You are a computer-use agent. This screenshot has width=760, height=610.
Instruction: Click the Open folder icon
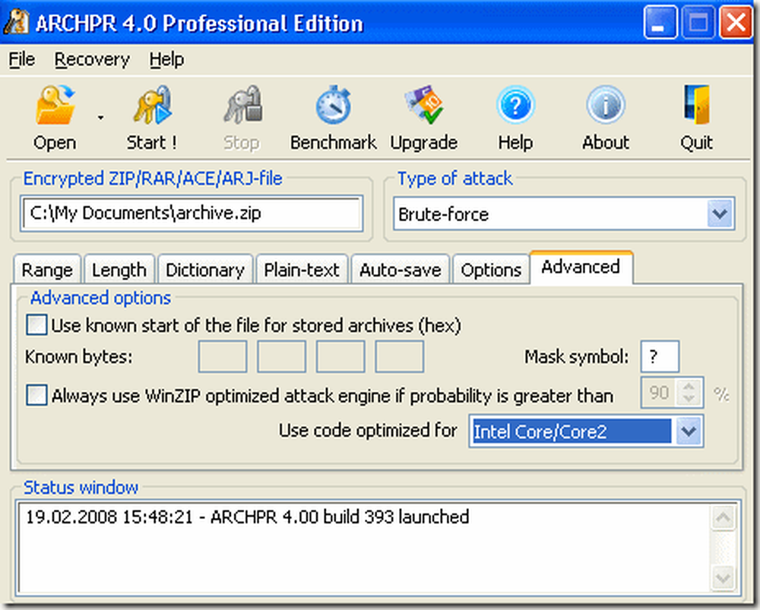55,105
